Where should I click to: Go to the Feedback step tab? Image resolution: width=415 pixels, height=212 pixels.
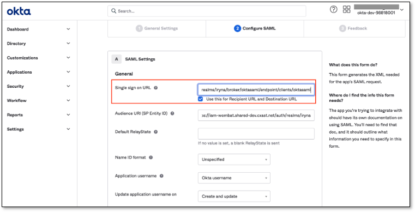pyautogui.click(x=354, y=28)
